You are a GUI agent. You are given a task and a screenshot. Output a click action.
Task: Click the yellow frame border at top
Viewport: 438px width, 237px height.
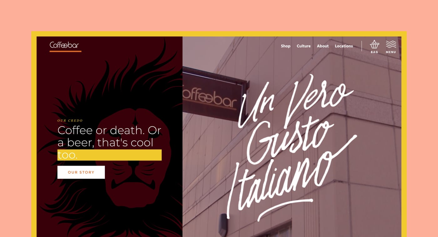[219, 34]
